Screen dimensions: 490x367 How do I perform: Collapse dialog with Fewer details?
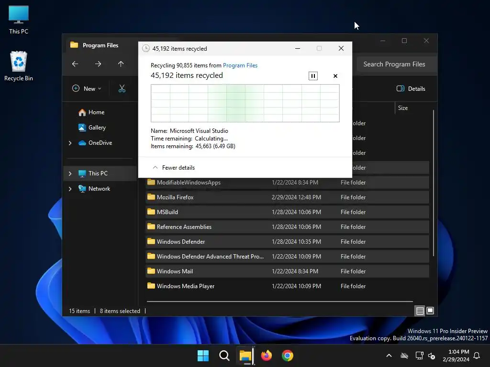point(174,168)
